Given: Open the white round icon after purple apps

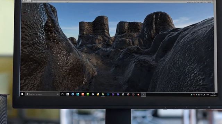Looking at the screenshot, I should click(x=123, y=94).
